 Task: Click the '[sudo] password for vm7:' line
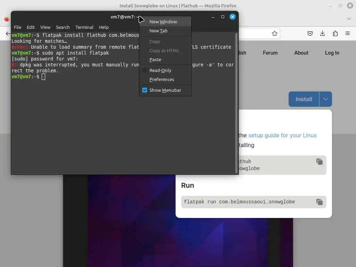45,59
